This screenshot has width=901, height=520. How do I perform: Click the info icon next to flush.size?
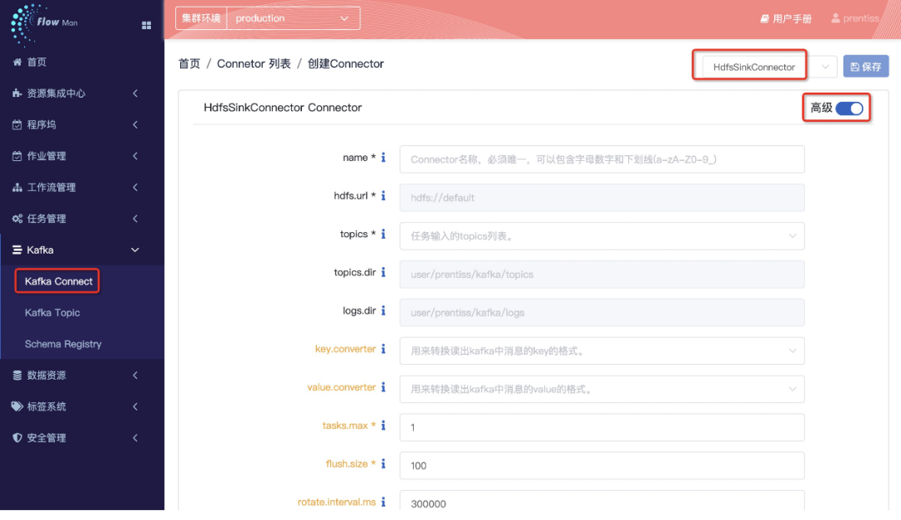click(x=383, y=464)
